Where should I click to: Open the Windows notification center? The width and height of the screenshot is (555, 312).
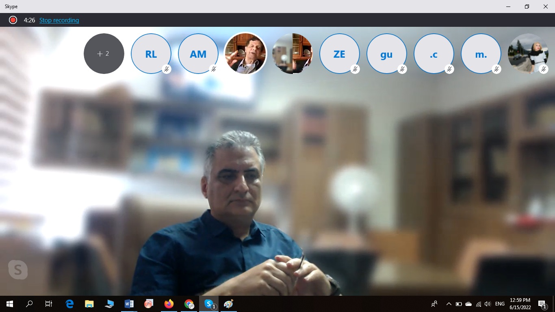coord(542,304)
